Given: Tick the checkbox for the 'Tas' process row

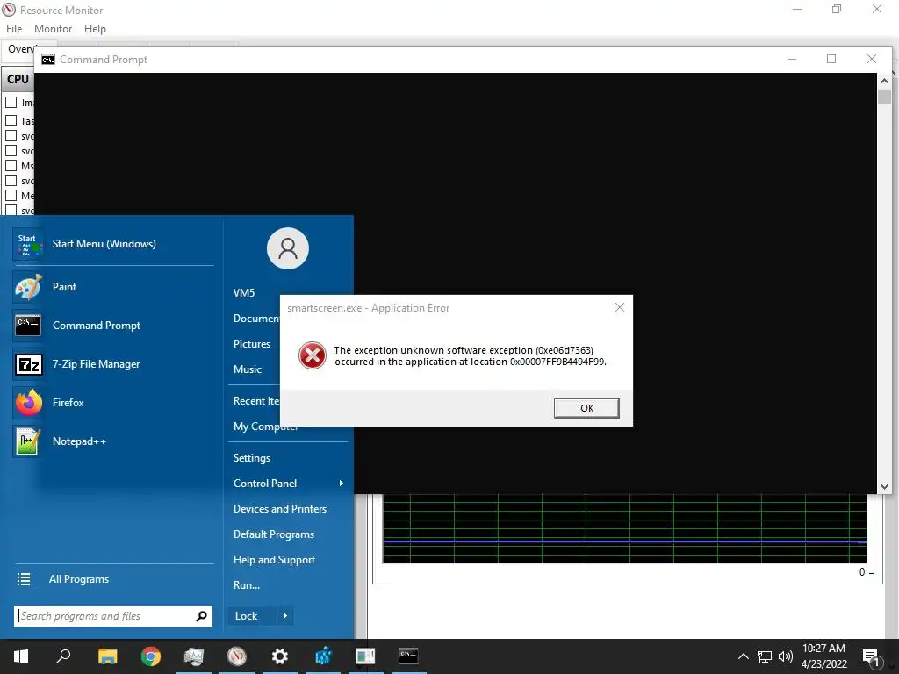Looking at the screenshot, I should (11, 121).
